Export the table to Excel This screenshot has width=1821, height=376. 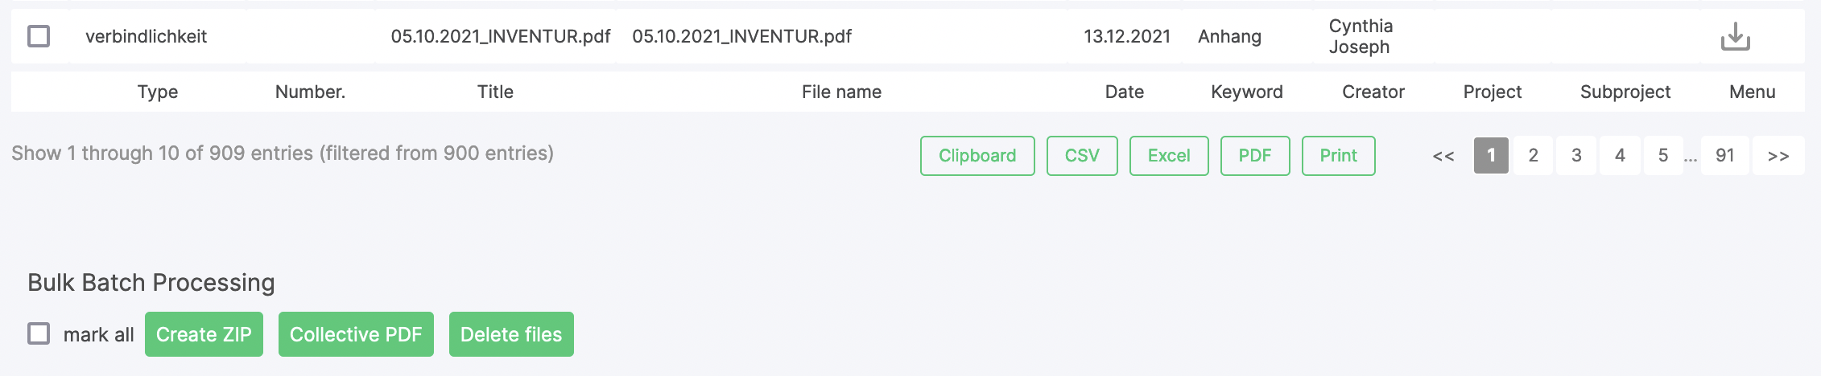pyautogui.click(x=1169, y=156)
